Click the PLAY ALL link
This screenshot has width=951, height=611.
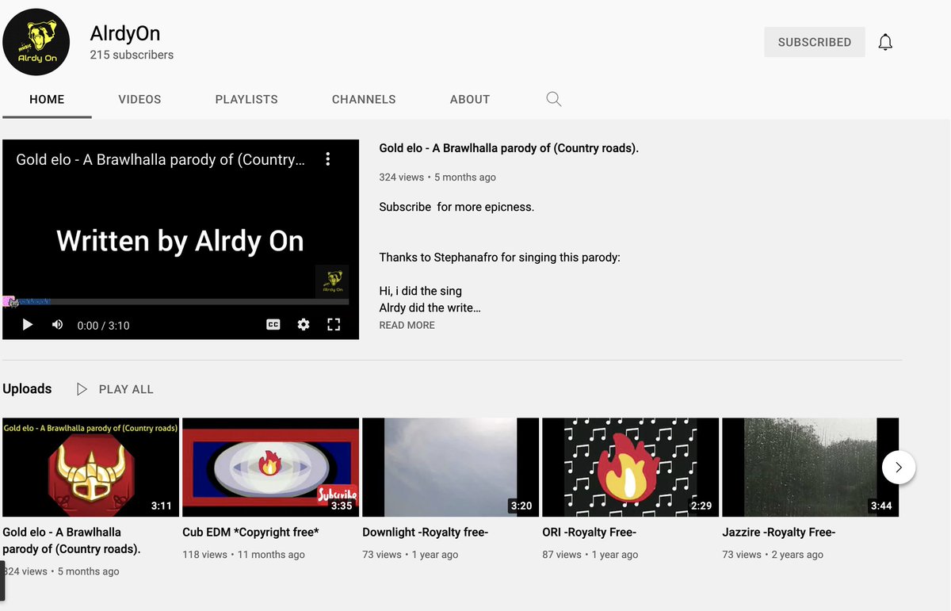coord(126,389)
